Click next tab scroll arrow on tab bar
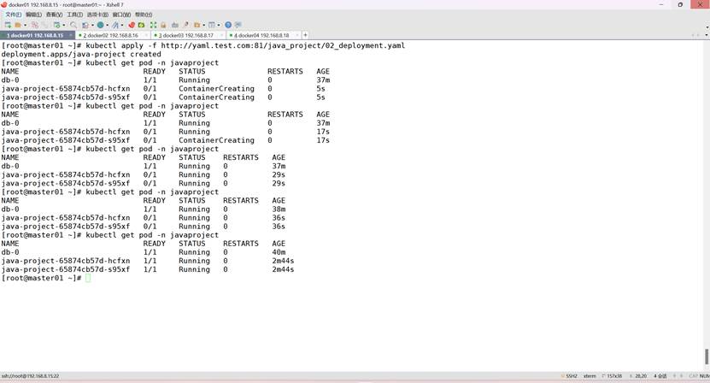 point(698,35)
